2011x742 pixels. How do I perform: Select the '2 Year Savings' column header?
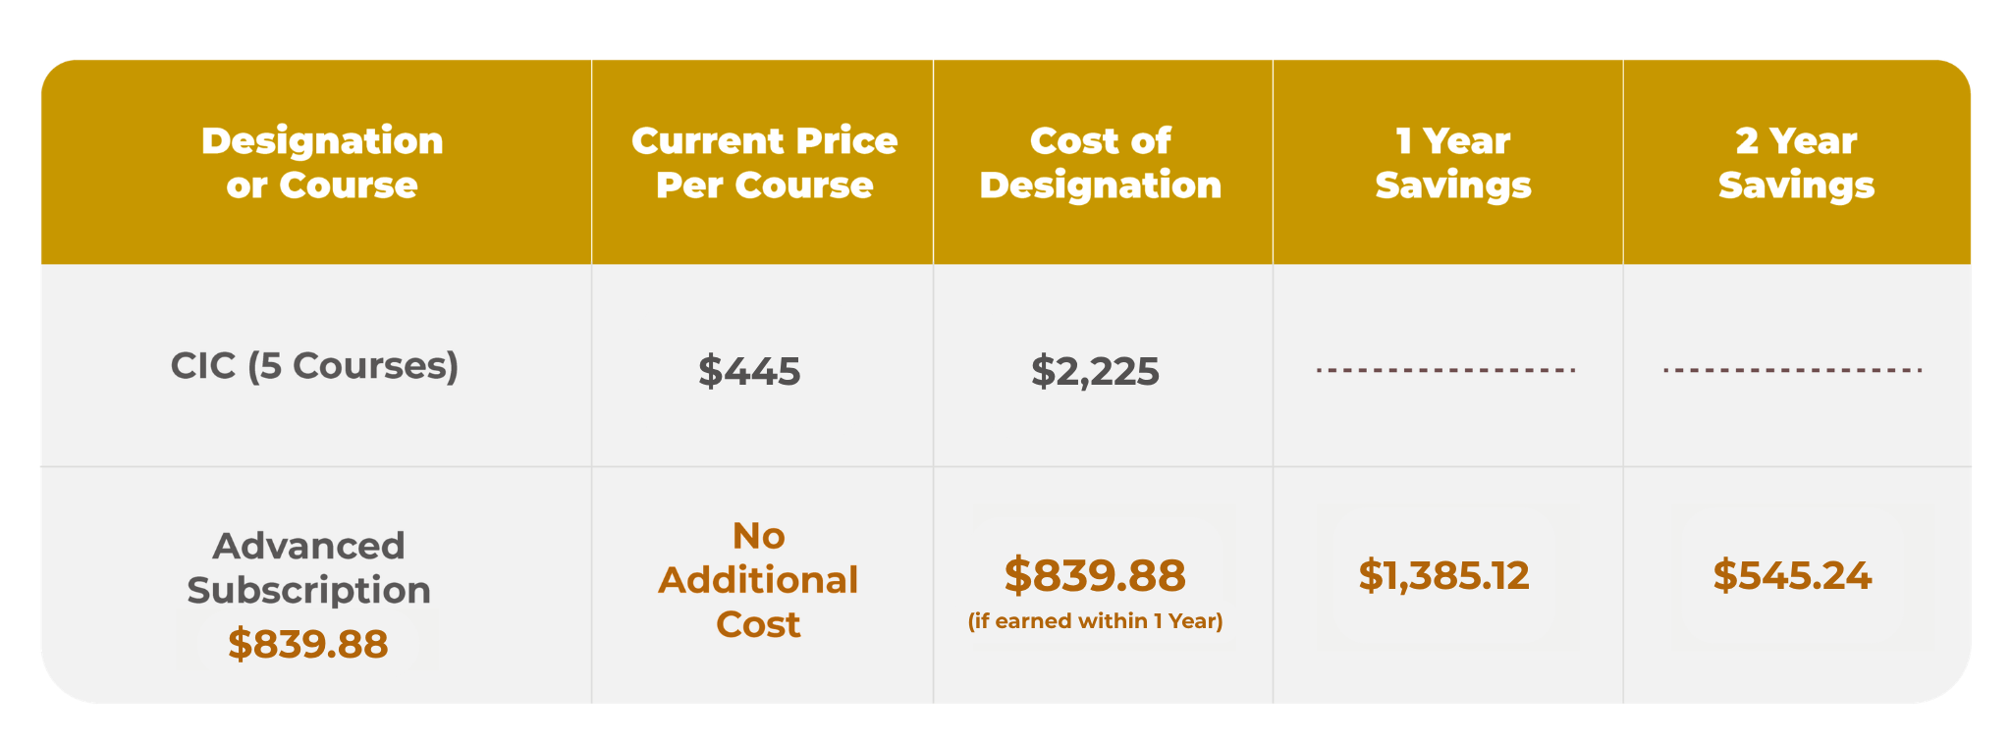(1796, 163)
